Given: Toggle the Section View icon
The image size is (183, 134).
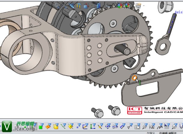Looking at the screenshot, I should pyautogui.click(x=79, y=6).
